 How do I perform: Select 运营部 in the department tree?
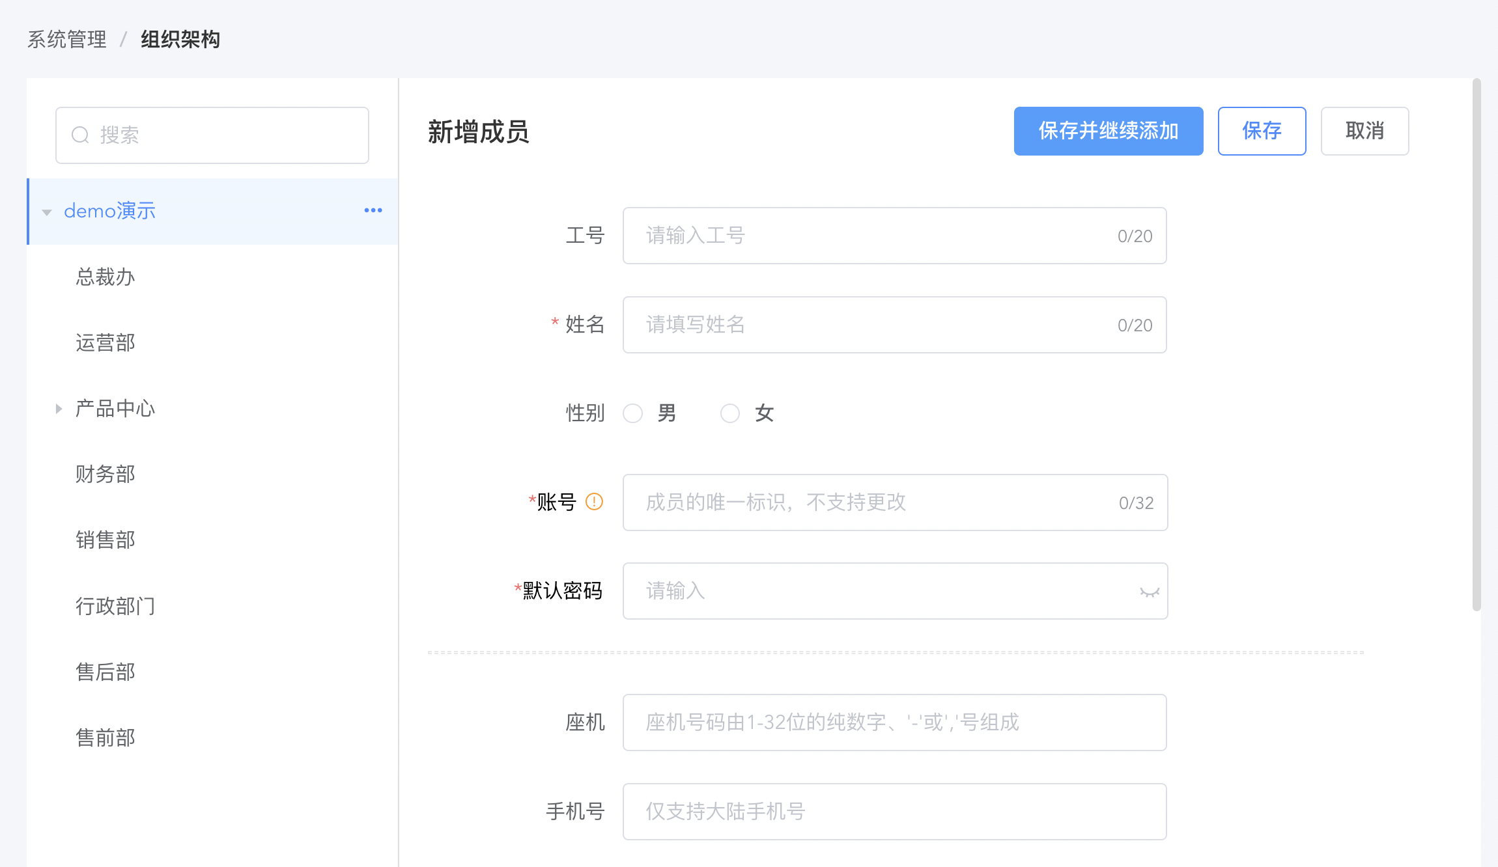pyautogui.click(x=105, y=343)
